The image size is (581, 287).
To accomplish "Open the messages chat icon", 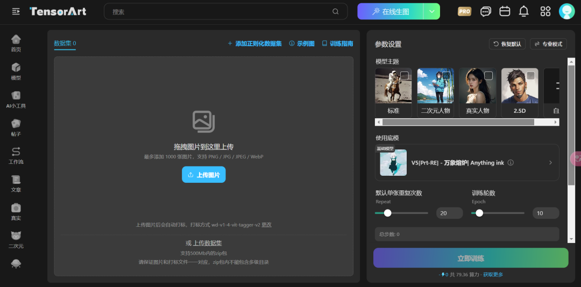I will pyautogui.click(x=486, y=11).
